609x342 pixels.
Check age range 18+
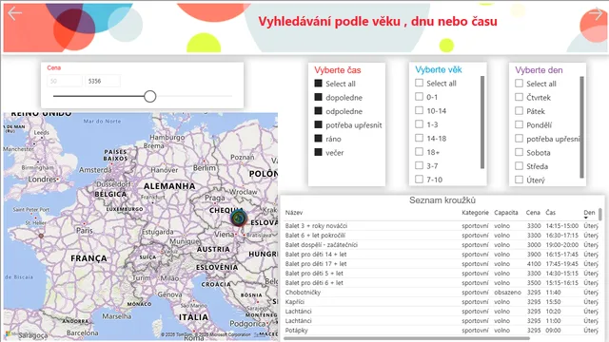pos(419,152)
